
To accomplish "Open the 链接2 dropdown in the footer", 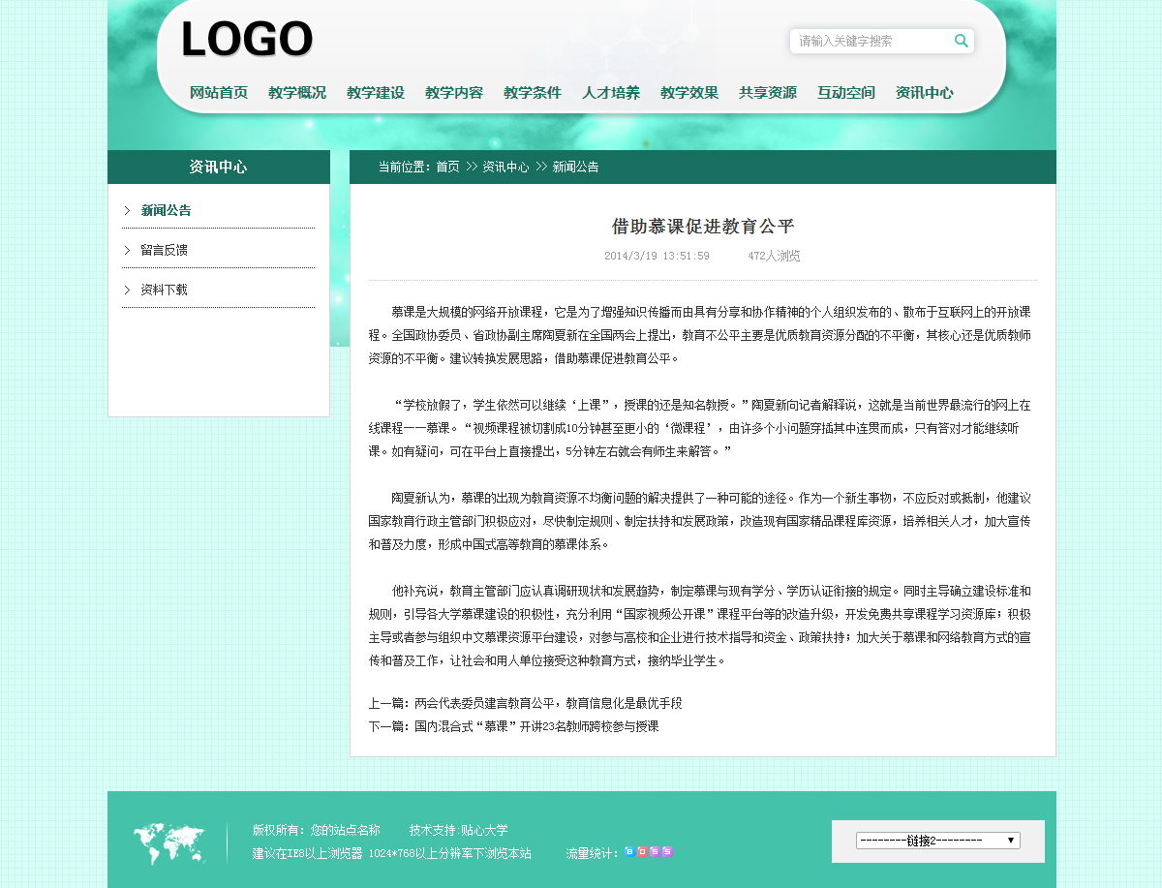I will (937, 841).
